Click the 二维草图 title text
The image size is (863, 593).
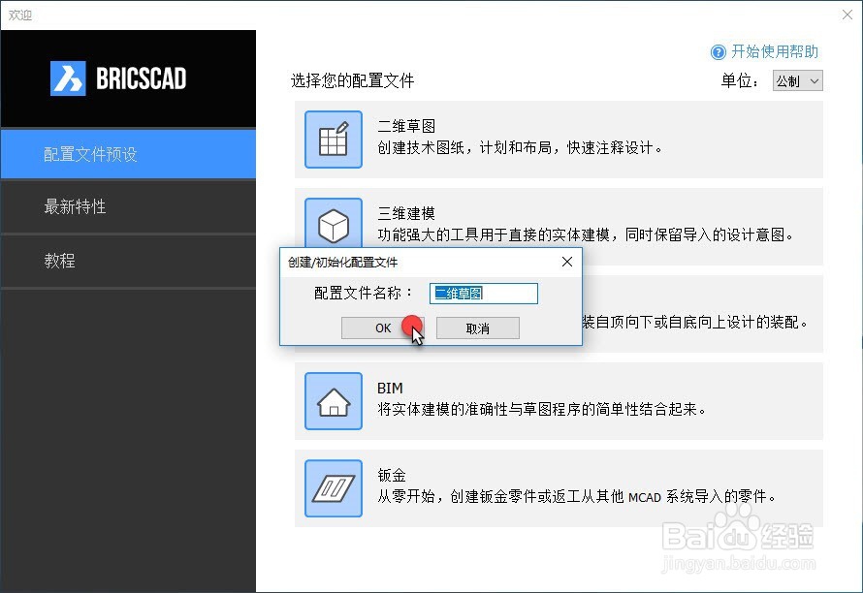406,126
